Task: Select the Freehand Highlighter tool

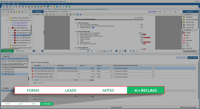Action: pyautogui.click(x=191, y=20)
